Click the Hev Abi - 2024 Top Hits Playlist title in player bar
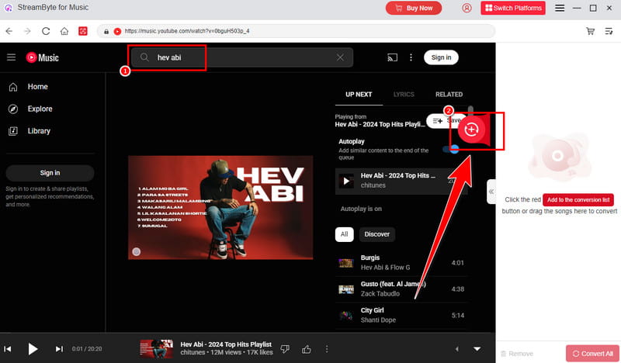621x363 pixels. click(x=226, y=344)
